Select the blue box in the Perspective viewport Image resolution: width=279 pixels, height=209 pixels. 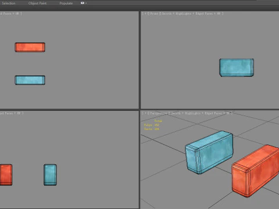coord(209,153)
